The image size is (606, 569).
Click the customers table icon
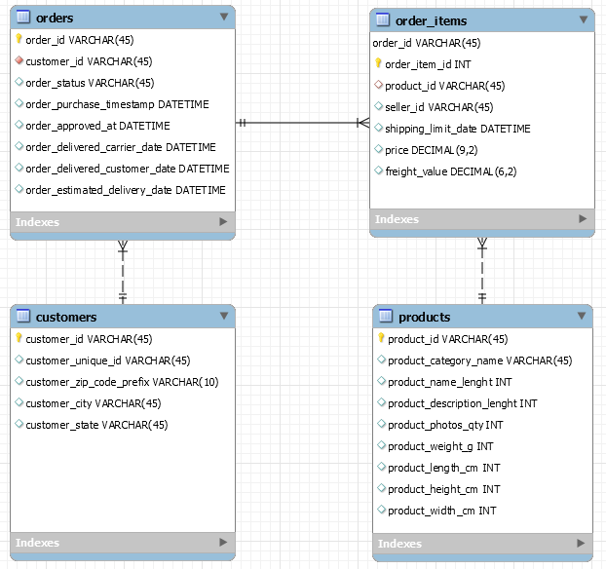(x=23, y=317)
